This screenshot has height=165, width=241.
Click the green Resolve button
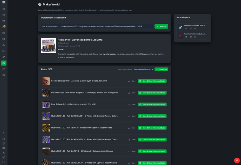161,26
